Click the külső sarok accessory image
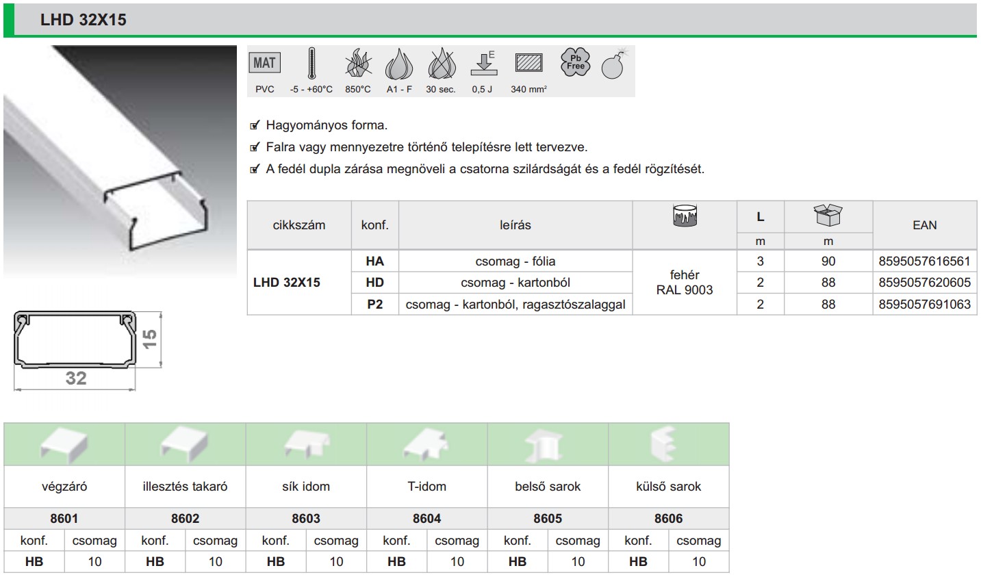Image resolution: width=981 pixels, height=579 pixels. [x=667, y=445]
